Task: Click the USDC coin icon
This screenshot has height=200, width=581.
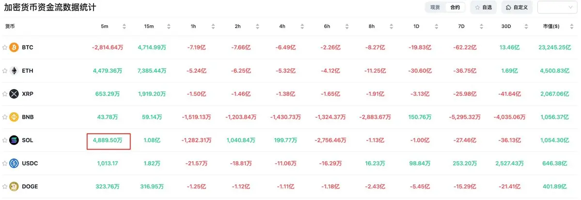Action: click(14, 163)
